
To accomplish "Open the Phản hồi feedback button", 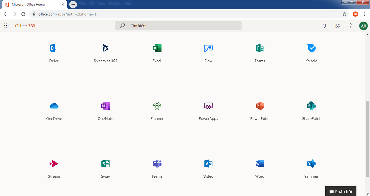I will point(341,191).
